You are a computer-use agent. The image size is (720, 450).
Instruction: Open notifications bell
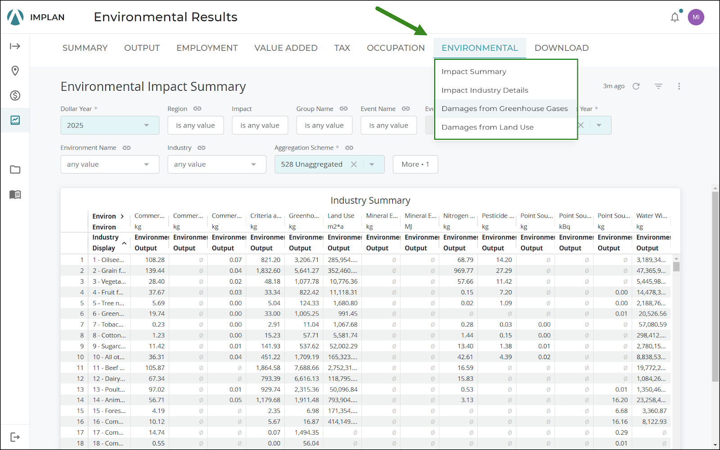pyautogui.click(x=675, y=18)
